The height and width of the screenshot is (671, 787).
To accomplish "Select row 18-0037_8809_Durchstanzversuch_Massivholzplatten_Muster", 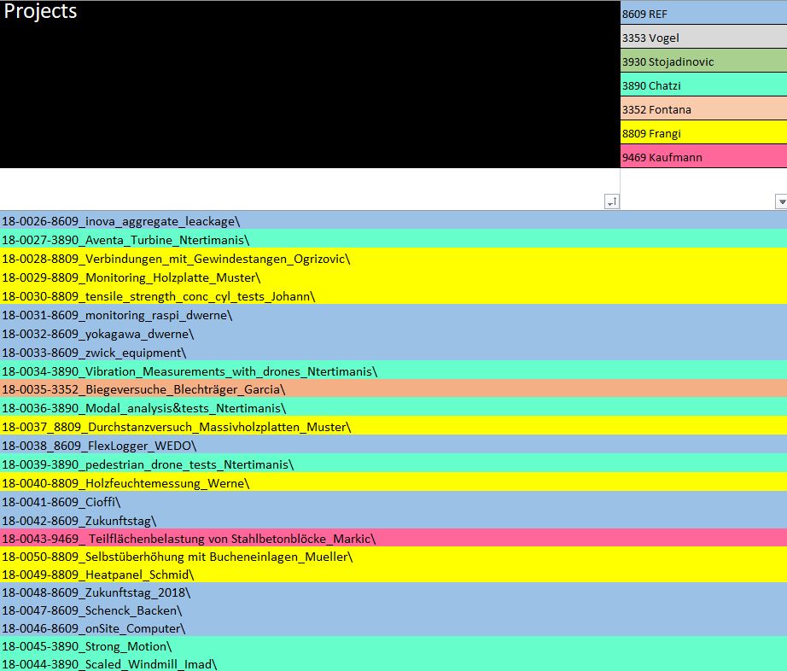I will (x=393, y=426).
